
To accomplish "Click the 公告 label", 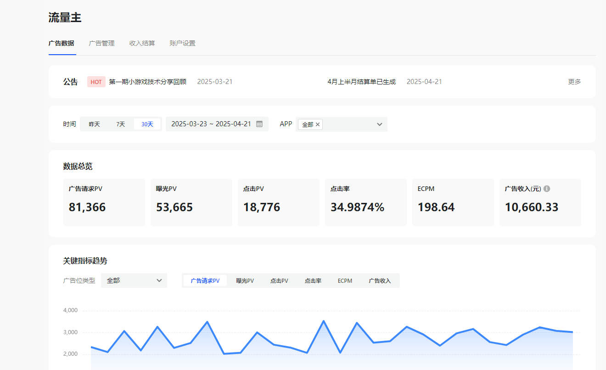I will pyautogui.click(x=71, y=82).
